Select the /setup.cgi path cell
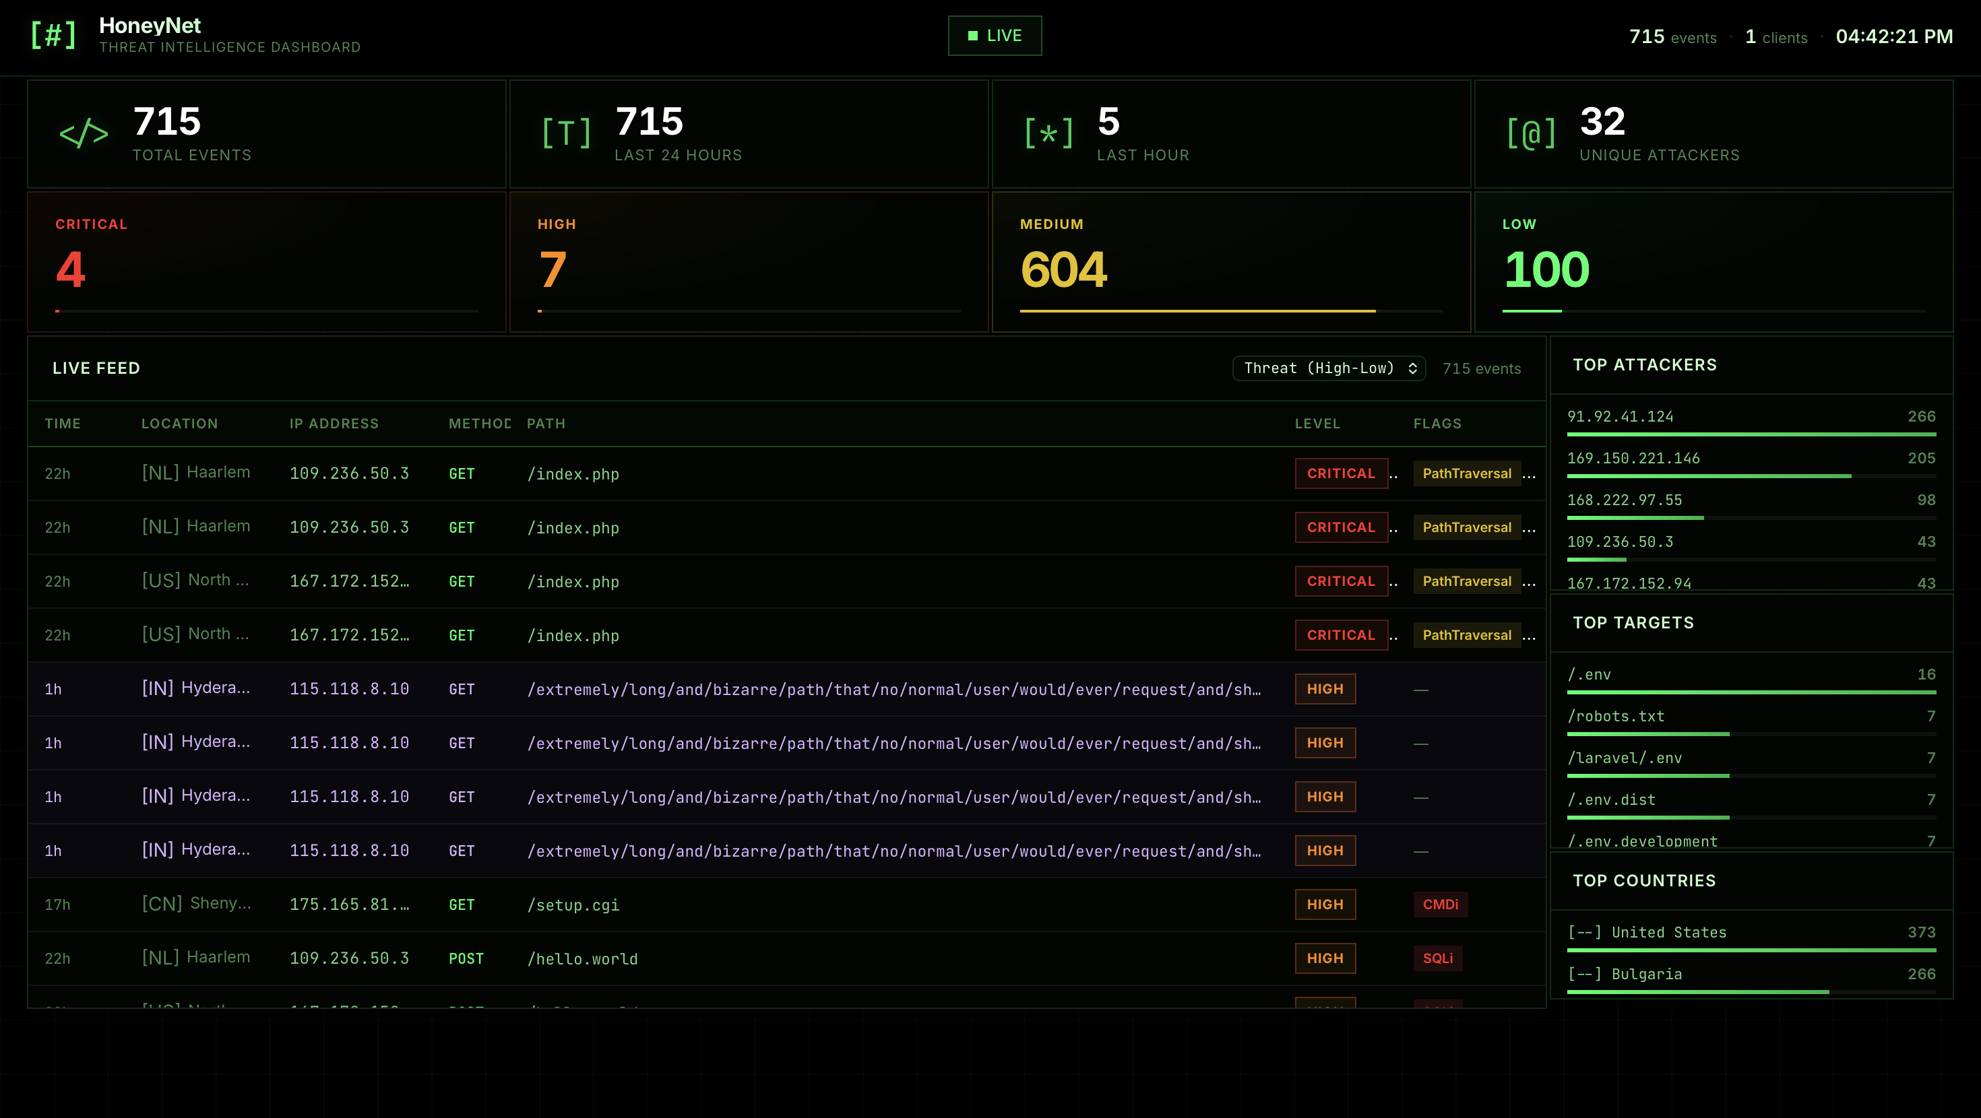Viewport: 1981px width, 1118px height. coord(573,905)
